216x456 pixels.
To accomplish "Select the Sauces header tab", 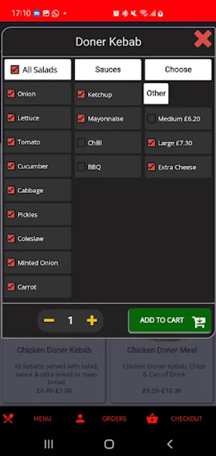I will coord(108,69).
